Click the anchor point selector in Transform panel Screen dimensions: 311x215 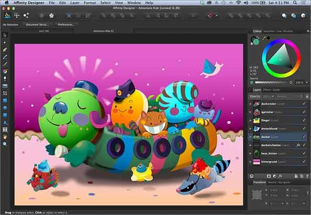pyautogui.click(x=257, y=195)
